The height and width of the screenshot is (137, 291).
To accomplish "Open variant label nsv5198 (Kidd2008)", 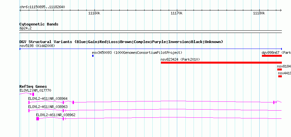I will 37,46.
